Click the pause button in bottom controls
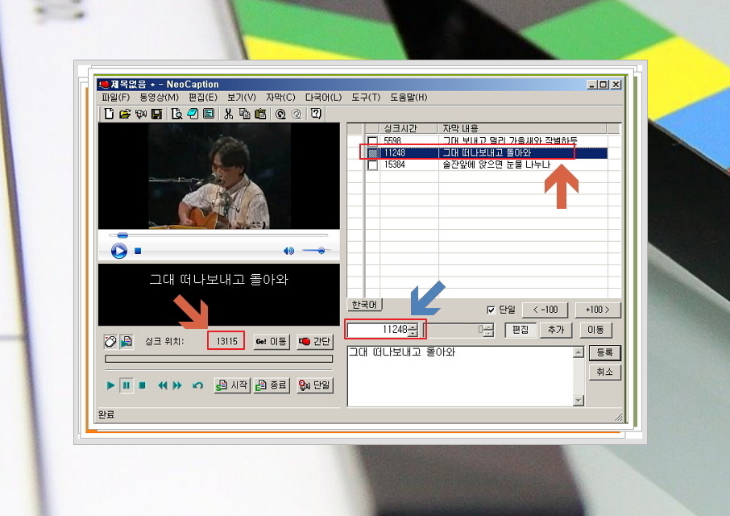The width and height of the screenshot is (730, 516). tap(127, 385)
